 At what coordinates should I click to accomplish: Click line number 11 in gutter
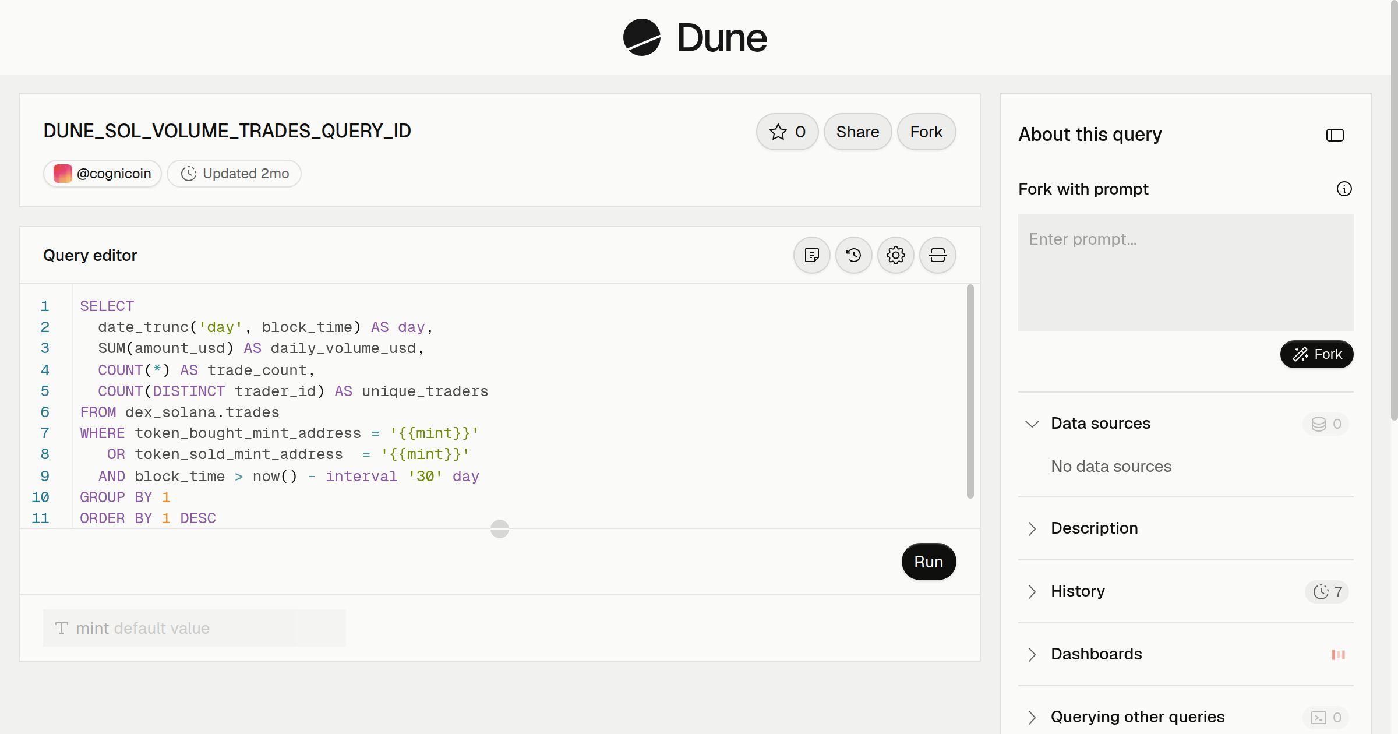pyautogui.click(x=40, y=518)
